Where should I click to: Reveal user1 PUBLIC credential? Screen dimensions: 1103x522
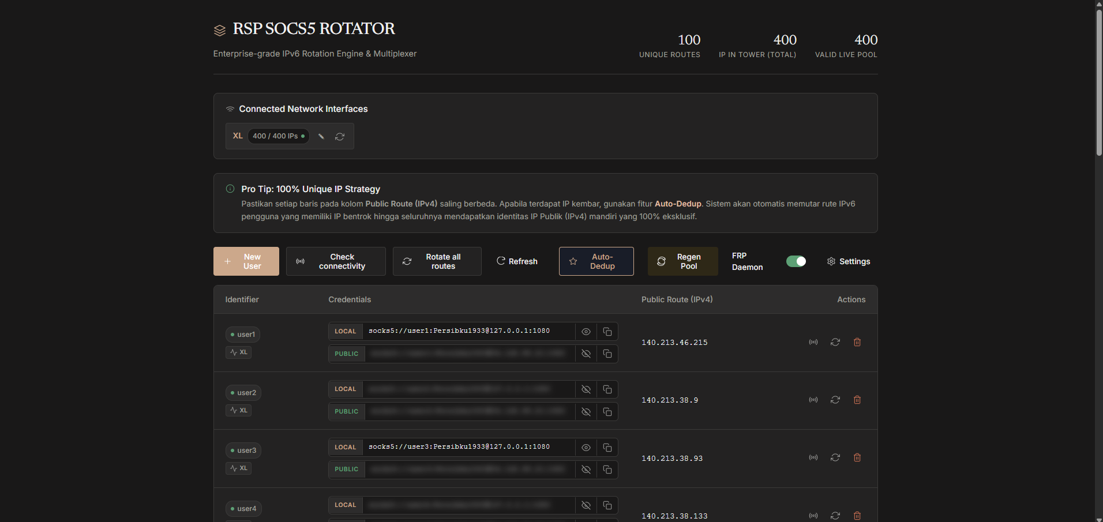tap(586, 354)
